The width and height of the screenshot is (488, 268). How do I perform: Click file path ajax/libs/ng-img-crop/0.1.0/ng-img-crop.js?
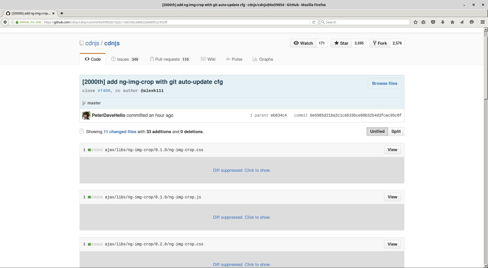pyautogui.click(x=153, y=197)
